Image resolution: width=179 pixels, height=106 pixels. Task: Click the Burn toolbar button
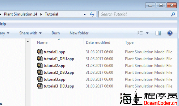[56, 33]
